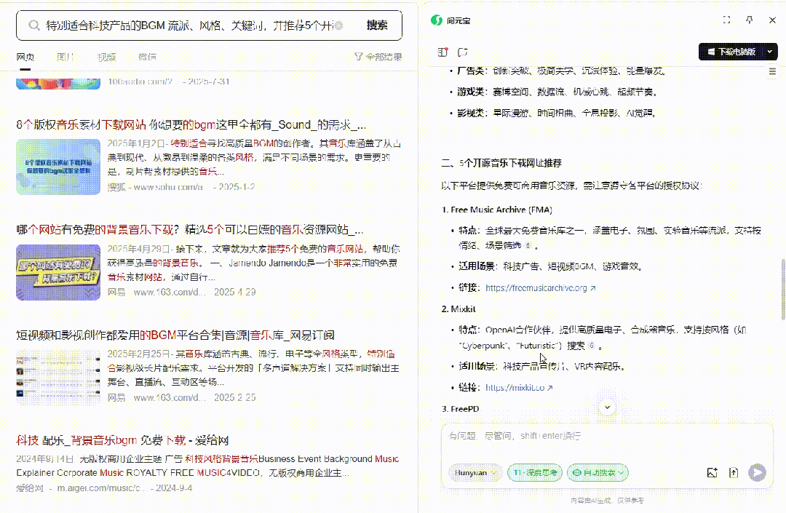
Task: Expand the 问元宝 panel to fullscreen
Action: point(726,20)
